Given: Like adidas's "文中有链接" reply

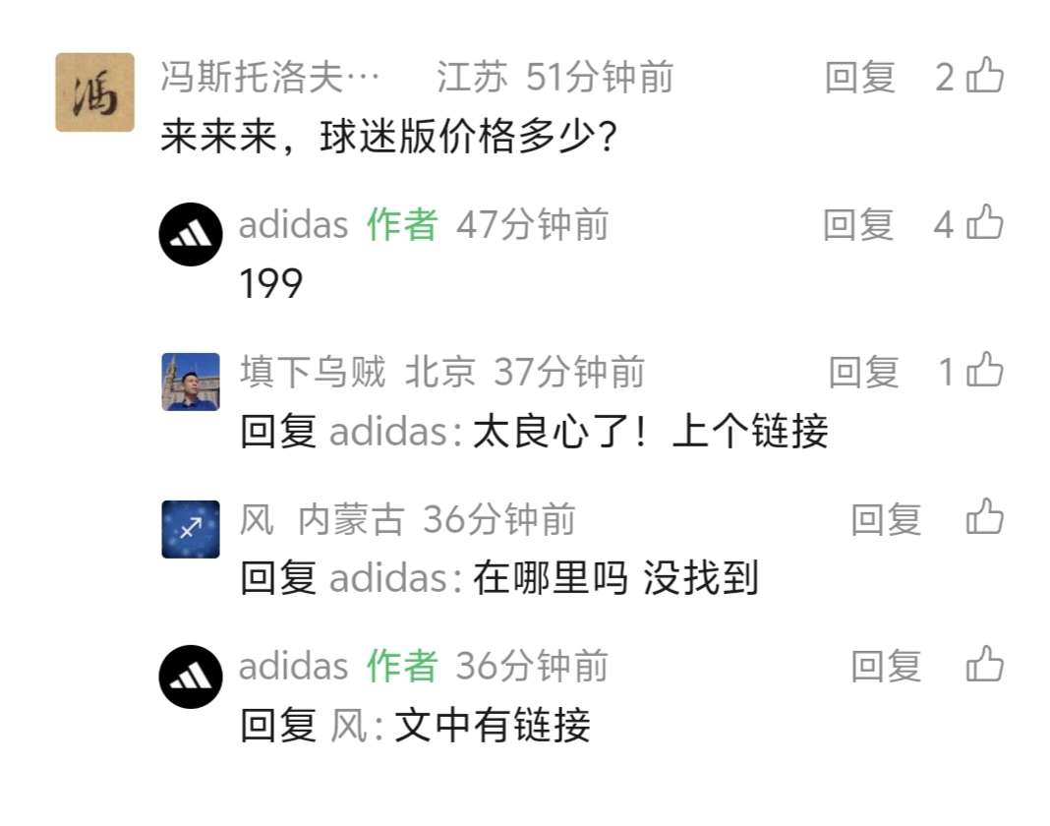Looking at the screenshot, I should coord(985,666).
